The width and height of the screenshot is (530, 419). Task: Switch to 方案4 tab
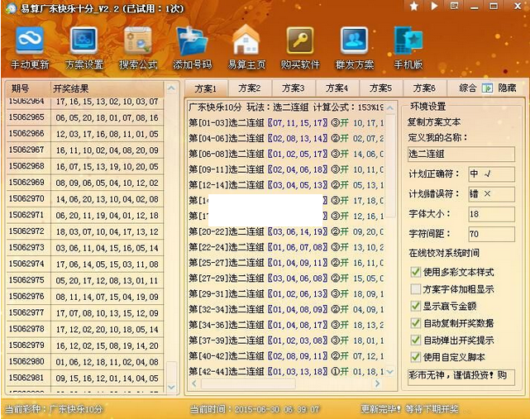pos(337,88)
